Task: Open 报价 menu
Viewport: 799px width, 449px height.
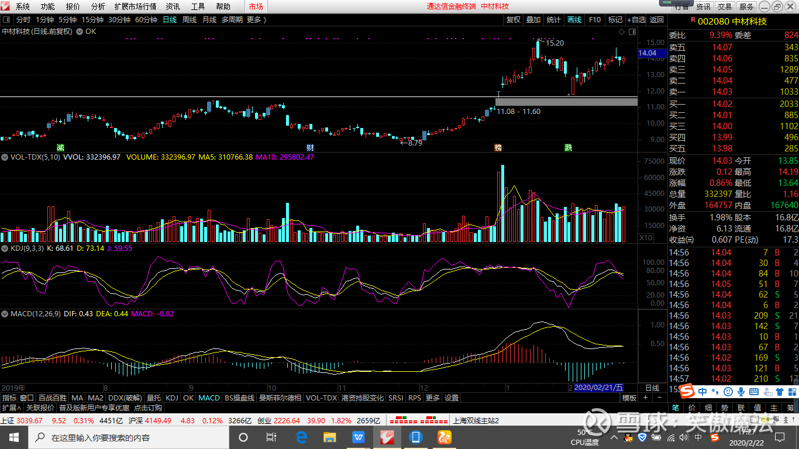Action: pos(73,6)
